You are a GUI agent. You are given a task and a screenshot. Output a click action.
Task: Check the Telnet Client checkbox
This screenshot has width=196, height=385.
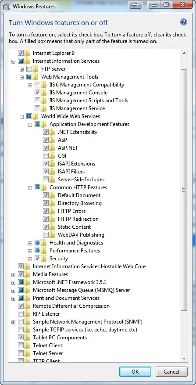pos(21,345)
